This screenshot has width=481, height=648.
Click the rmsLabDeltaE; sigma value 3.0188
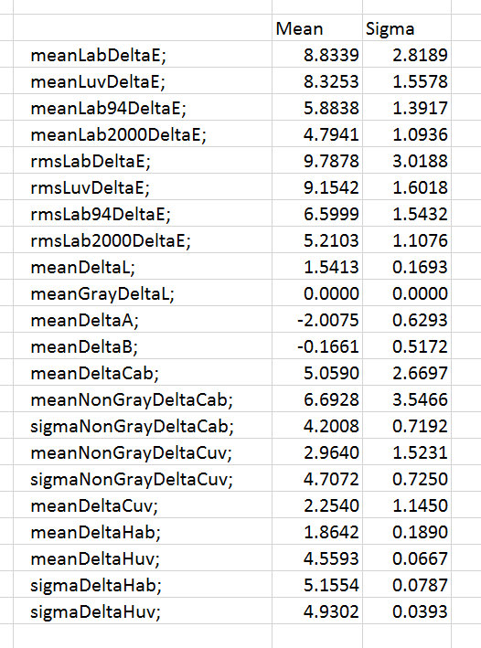[x=407, y=160]
